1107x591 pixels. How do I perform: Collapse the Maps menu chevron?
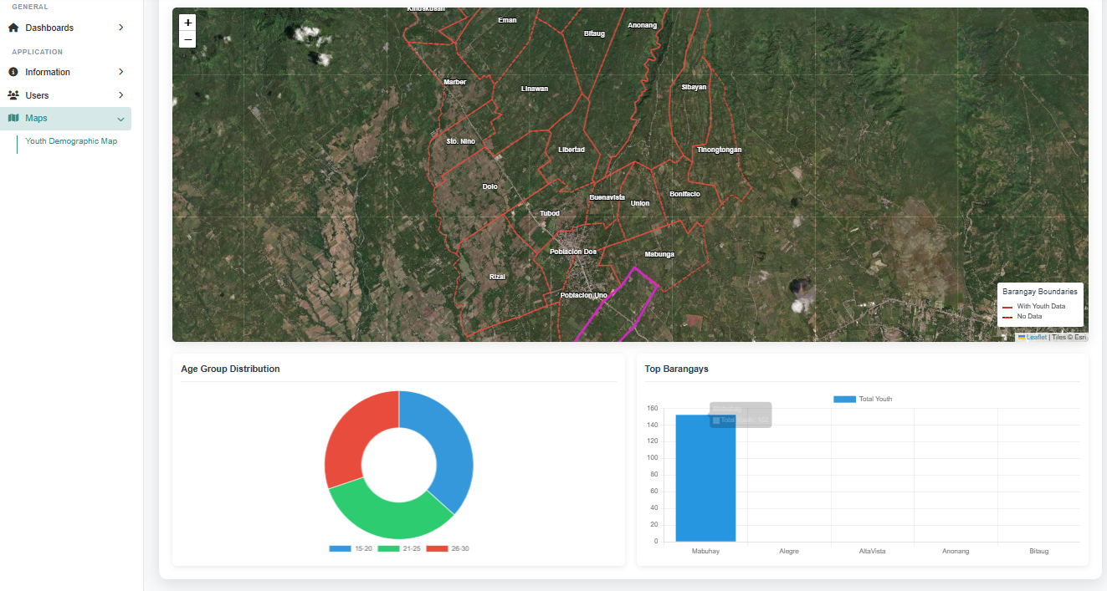[120, 119]
